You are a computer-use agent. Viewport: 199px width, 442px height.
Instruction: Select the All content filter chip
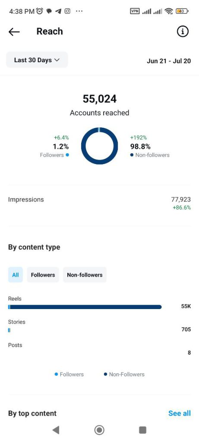16,275
